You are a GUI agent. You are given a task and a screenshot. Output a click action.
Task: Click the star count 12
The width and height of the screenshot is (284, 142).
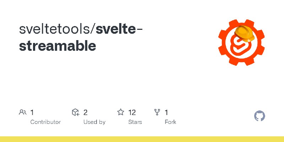tap(132, 113)
